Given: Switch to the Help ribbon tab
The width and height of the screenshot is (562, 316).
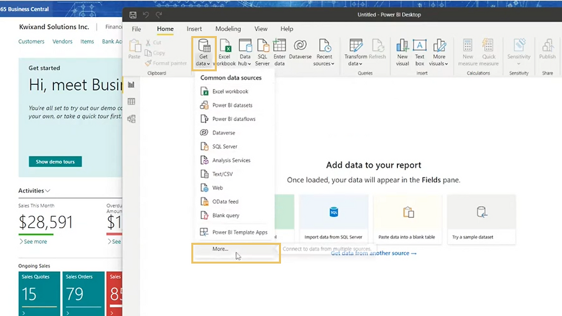Looking at the screenshot, I should pos(287,29).
